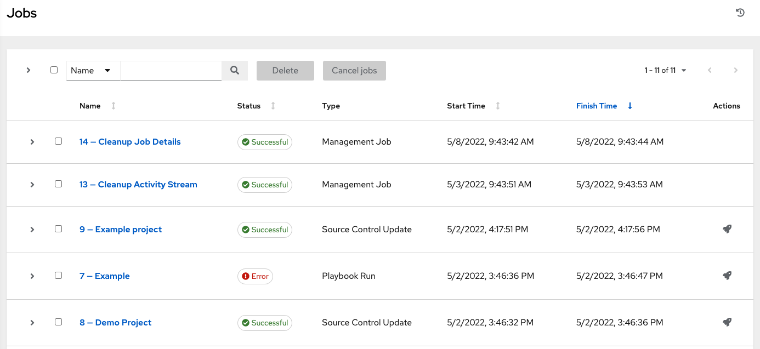
Task: Click the next page arrow
Action: tap(735, 70)
